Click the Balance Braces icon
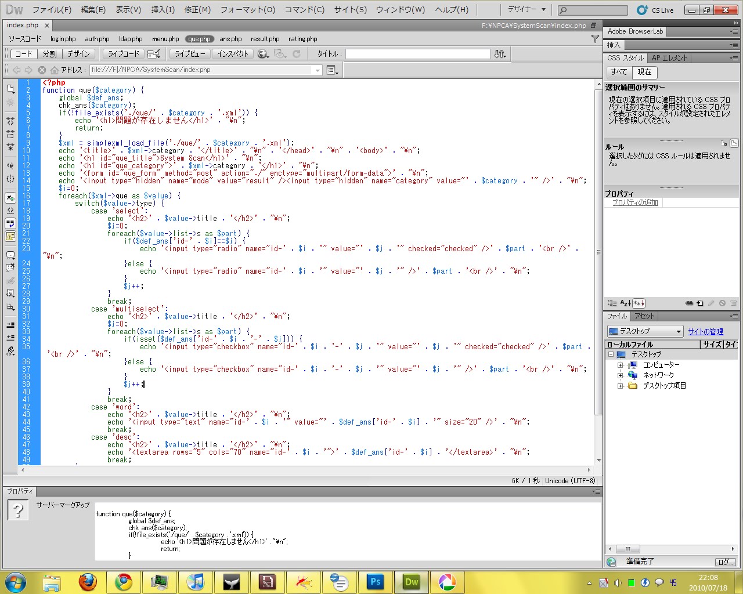The height and width of the screenshot is (594, 743). pyautogui.click(x=10, y=179)
